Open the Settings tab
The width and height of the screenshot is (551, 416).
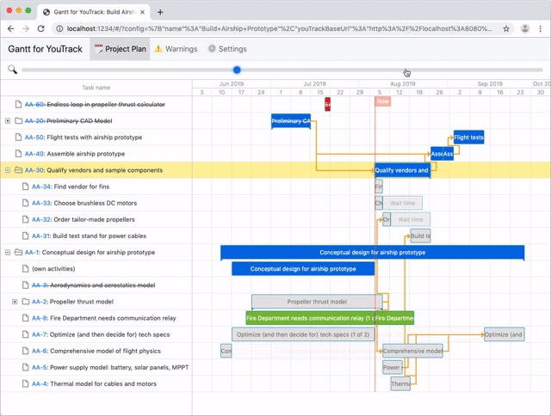(227, 49)
